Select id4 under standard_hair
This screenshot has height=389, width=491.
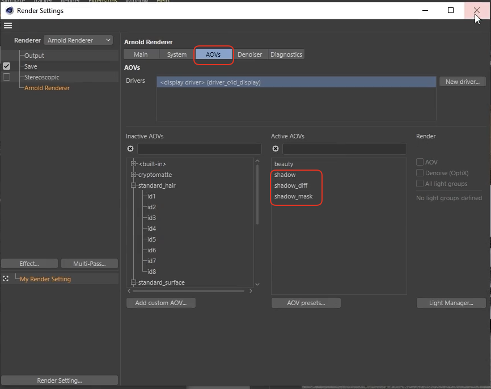click(x=151, y=229)
